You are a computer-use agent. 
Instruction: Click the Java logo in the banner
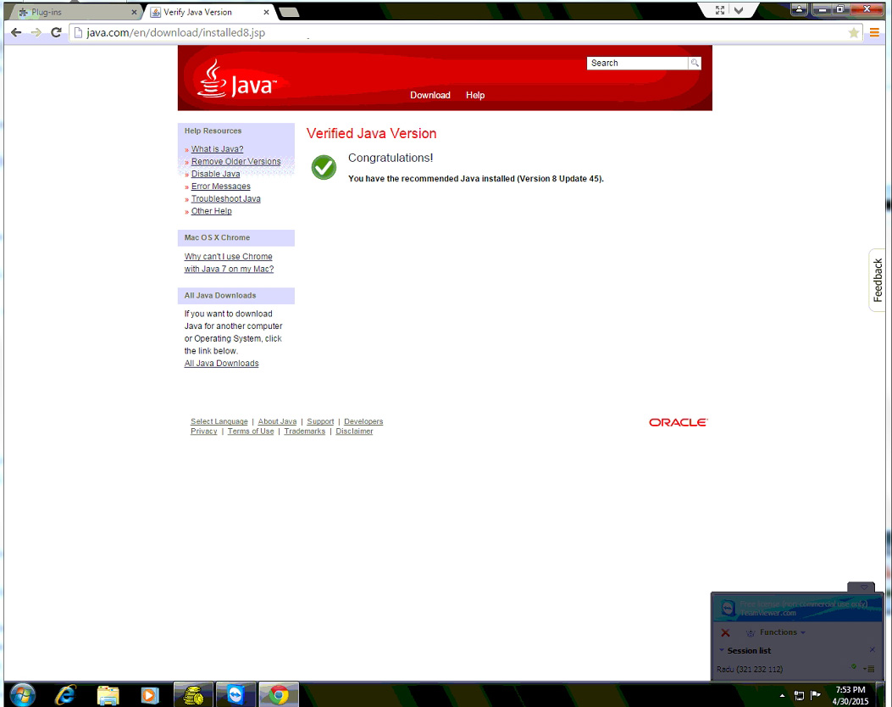point(237,80)
